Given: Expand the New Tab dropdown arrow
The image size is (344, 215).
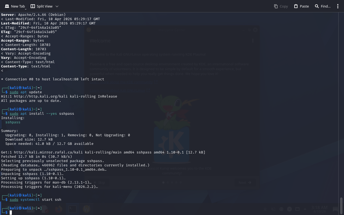Looking at the screenshot, I should coord(26,9).
